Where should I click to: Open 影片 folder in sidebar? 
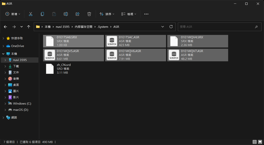point(16,97)
